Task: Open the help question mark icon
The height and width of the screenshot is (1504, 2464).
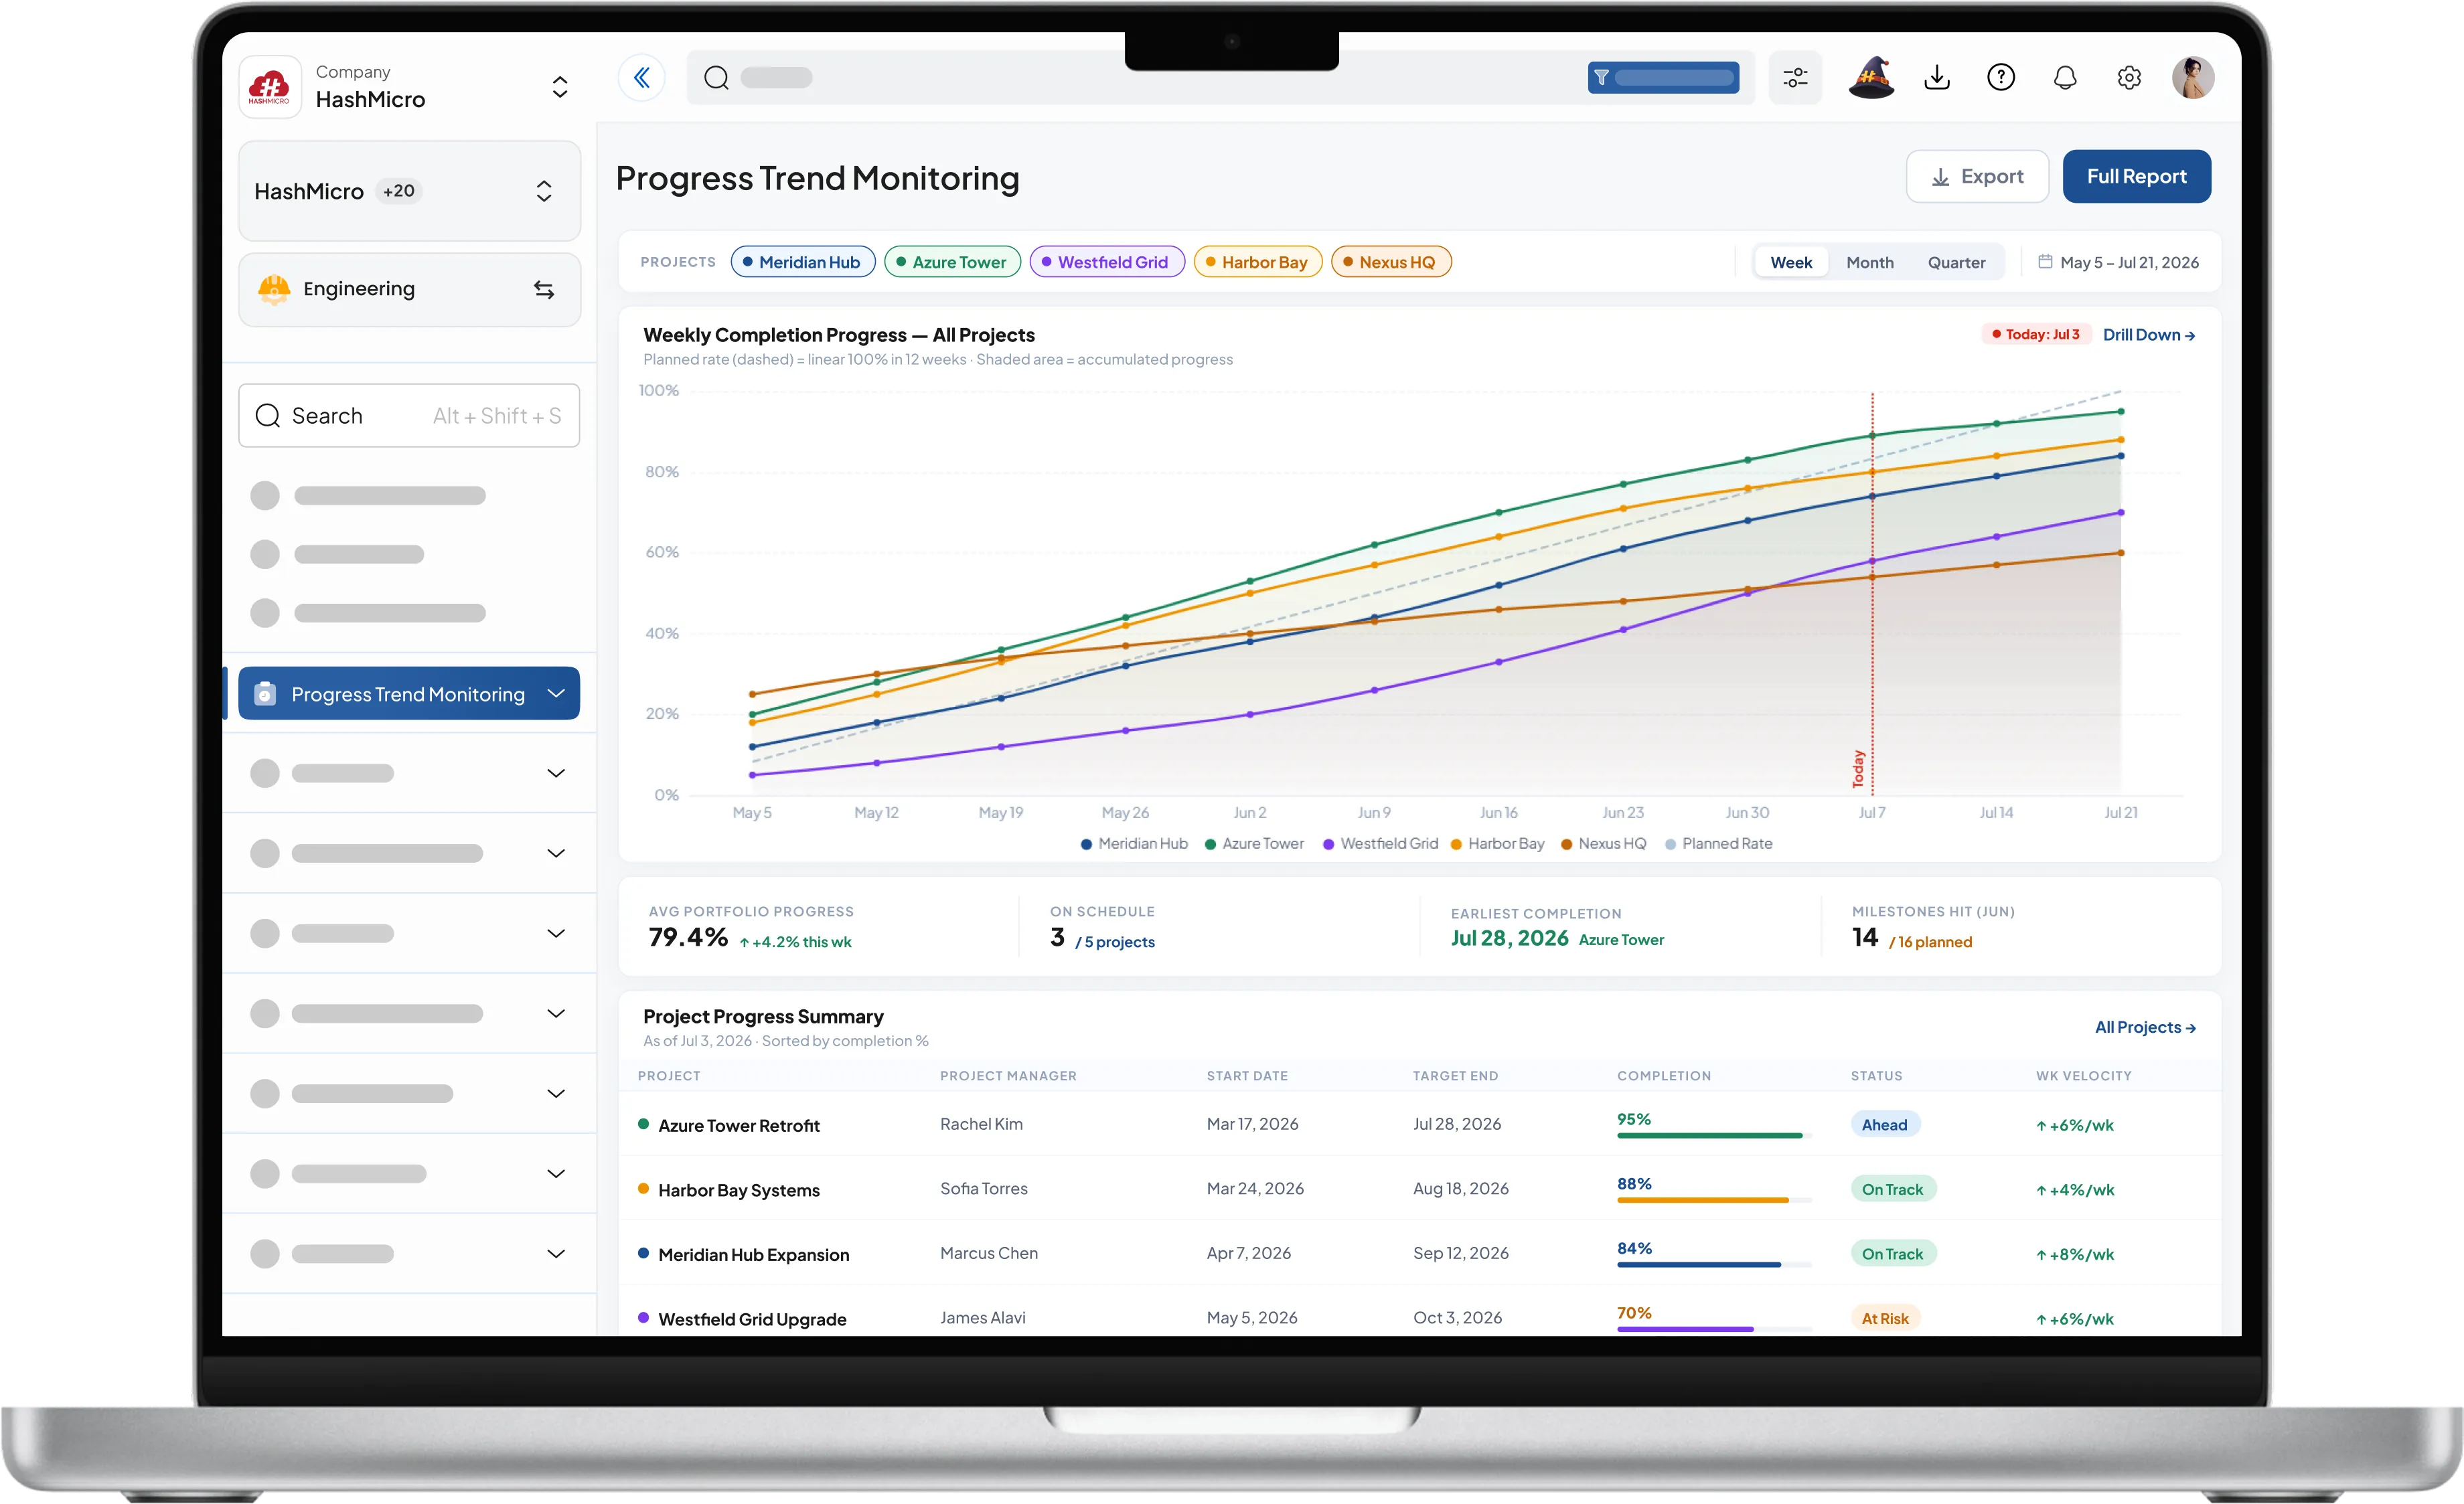Action: pos(2001,78)
